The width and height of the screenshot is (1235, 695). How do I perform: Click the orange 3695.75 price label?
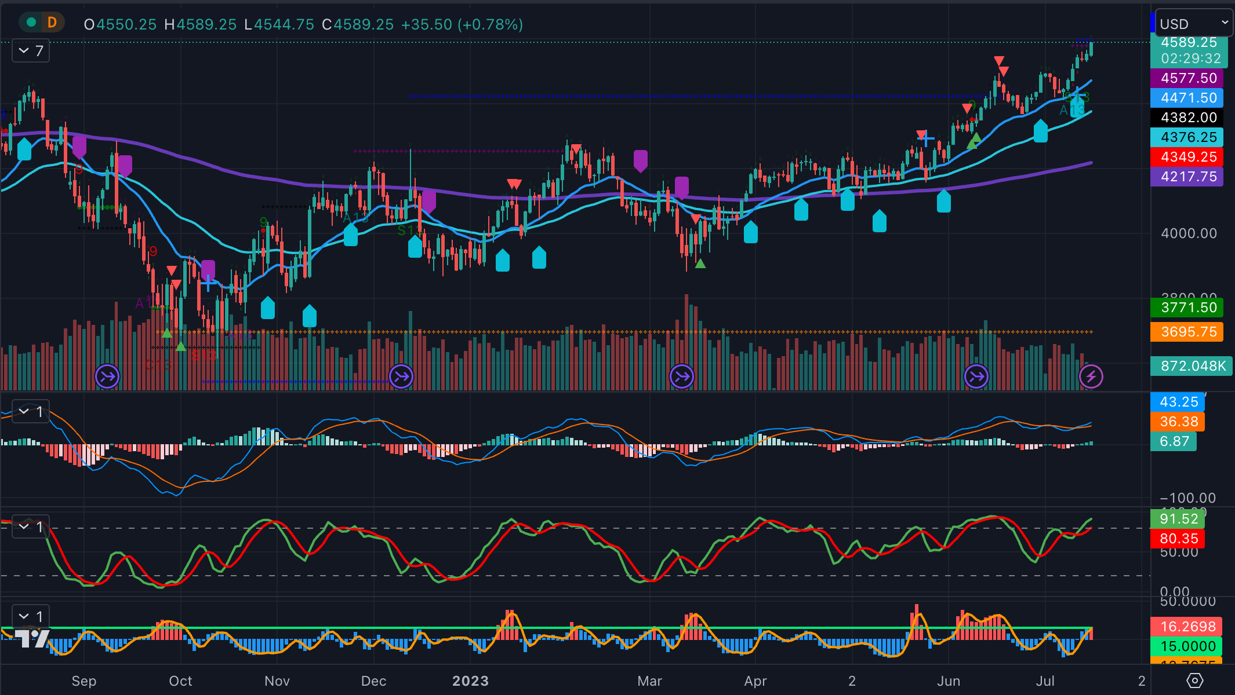pyautogui.click(x=1187, y=332)
